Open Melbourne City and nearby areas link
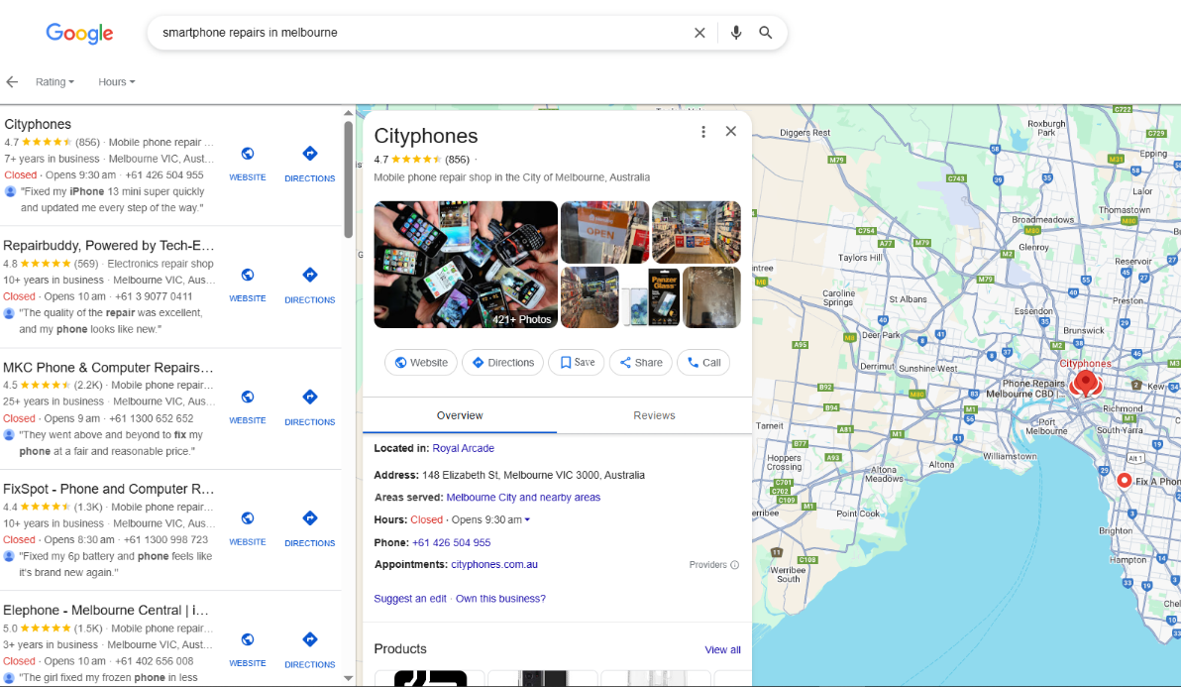The height and width of the screenshot is (687, 1181). click(523, 498)
